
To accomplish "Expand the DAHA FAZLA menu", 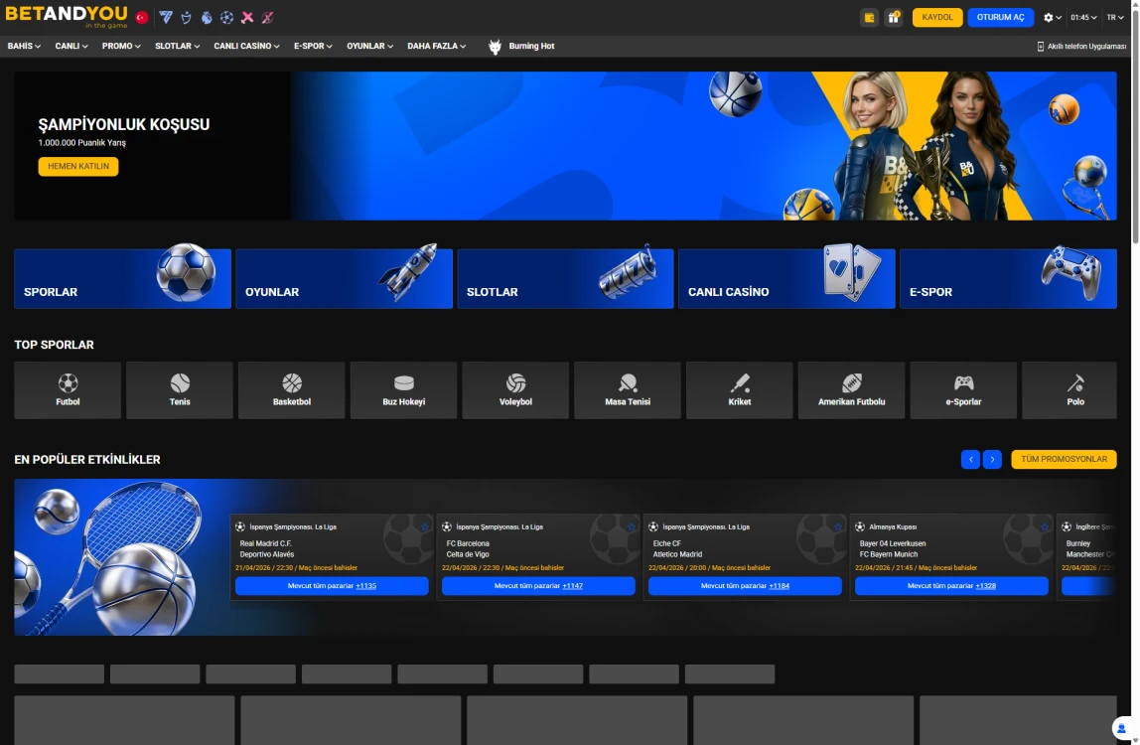I will tap(436, 46).
